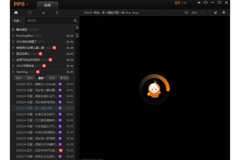Open the 列表 dropdown
This screenshot has width=240, height=160.
pos(17,21)
